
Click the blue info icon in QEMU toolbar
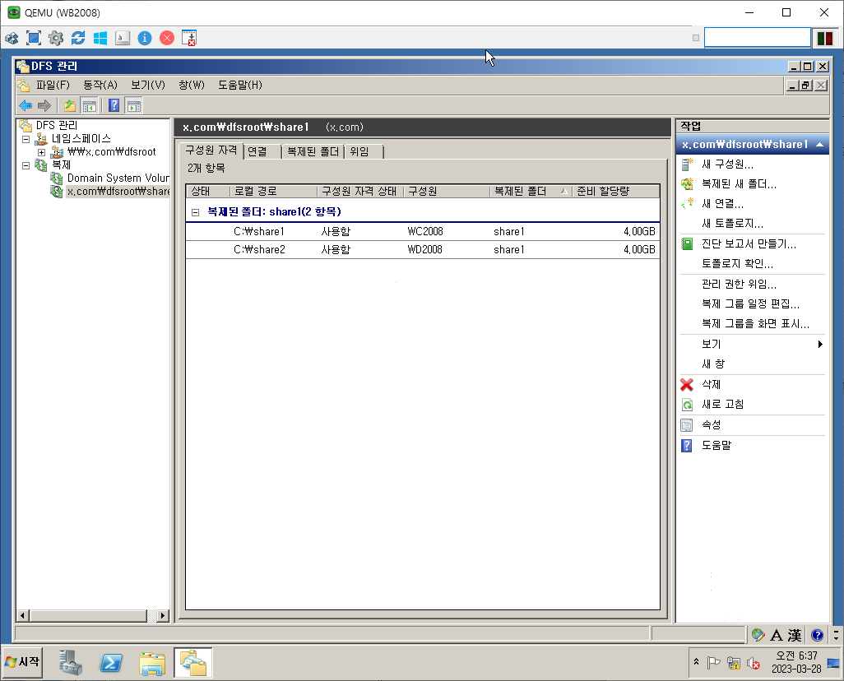coord(145,38)
